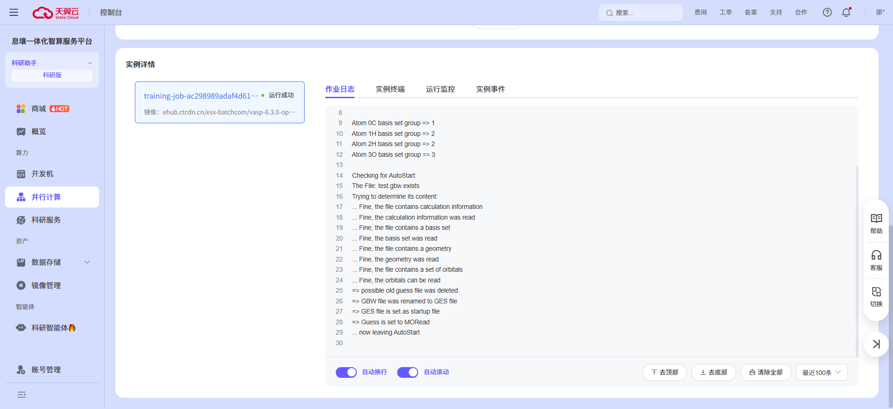Open the 备案 top menu
Viewport: 893px width, 409px height.
751,13
